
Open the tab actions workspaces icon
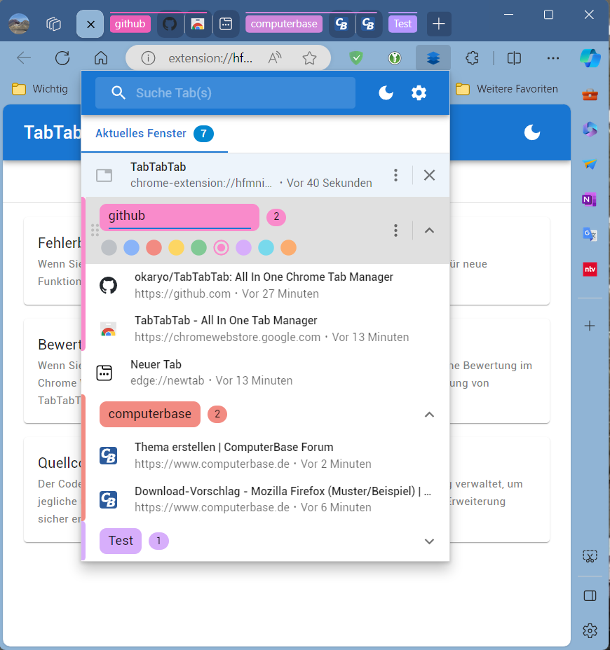53,24
